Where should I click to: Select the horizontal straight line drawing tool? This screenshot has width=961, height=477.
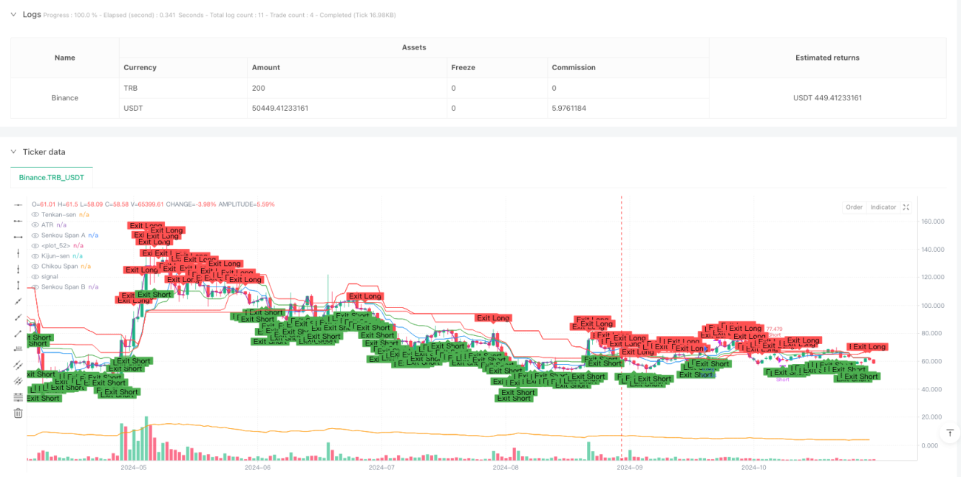click(x=18, y=205)
